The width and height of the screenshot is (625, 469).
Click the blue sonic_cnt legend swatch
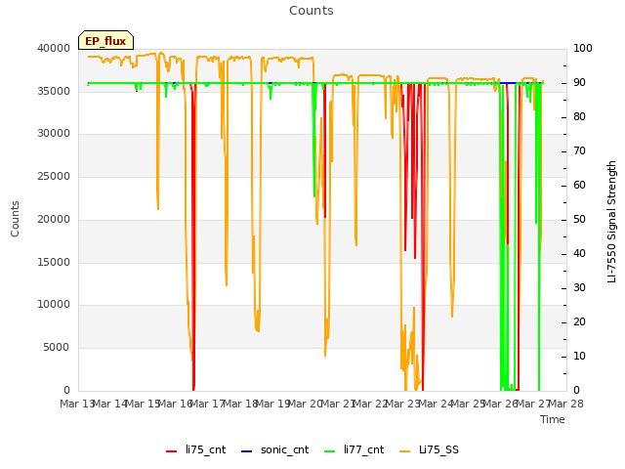247,451
